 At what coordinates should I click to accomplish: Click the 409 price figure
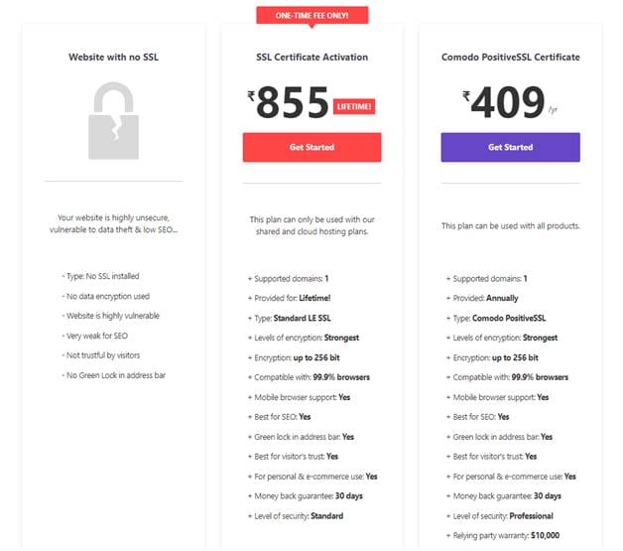[508, 102]
